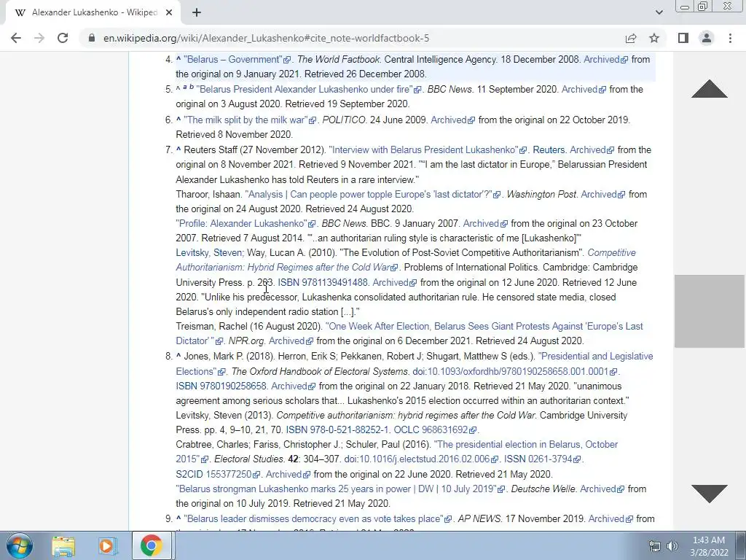Click Show desktop strip at taskbar end
746x560 pixels.
(x=742, y=545)
